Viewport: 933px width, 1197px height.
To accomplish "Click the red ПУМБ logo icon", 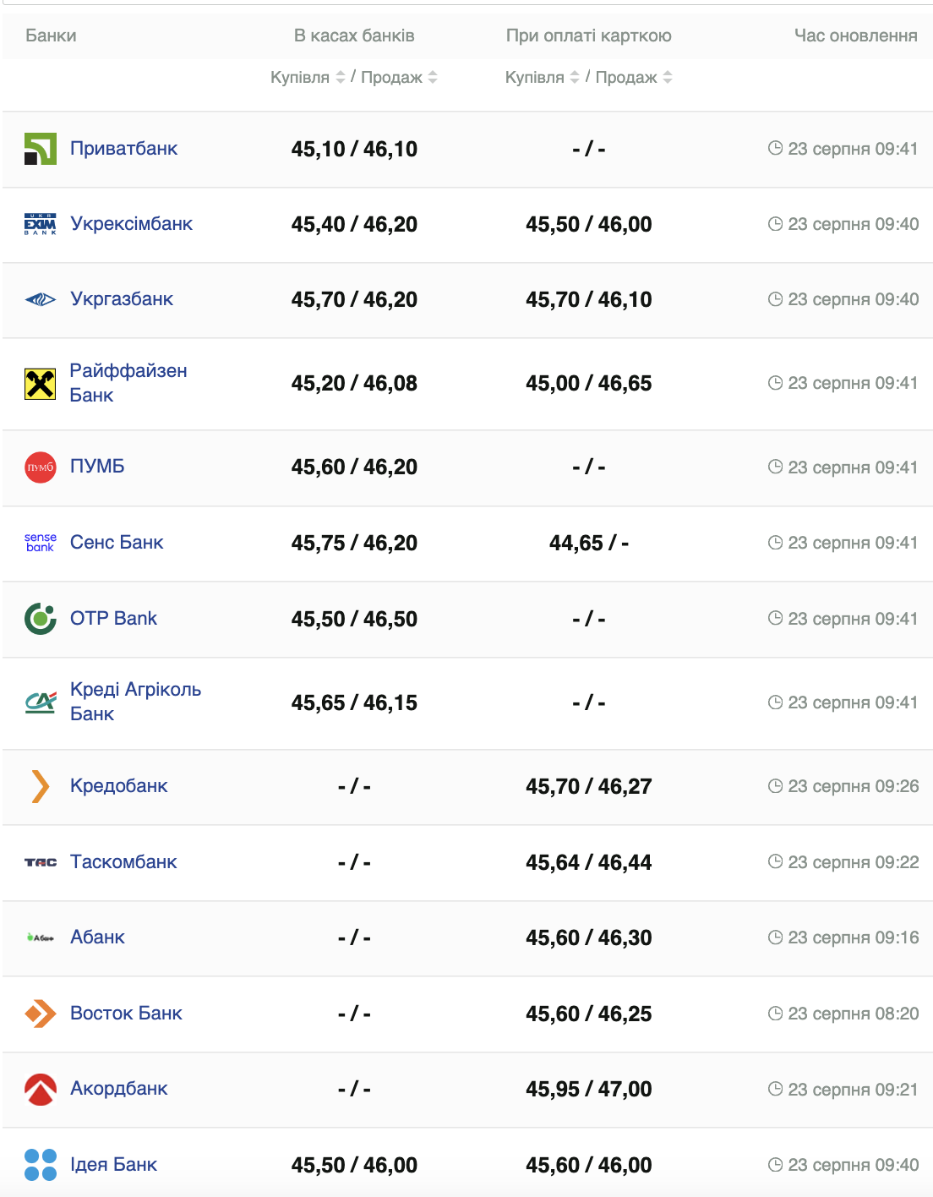I will coord(40,467).
